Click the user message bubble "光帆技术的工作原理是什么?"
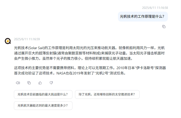This screenshot has height=118, width=181. [x=143, y=16]
